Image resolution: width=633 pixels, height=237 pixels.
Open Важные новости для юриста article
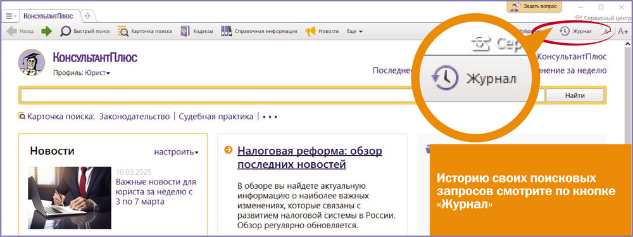[x=156, y=191]
